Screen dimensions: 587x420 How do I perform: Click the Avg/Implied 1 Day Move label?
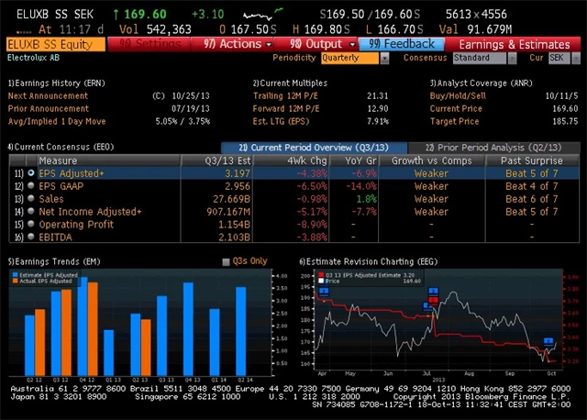(x=57, y=121)
